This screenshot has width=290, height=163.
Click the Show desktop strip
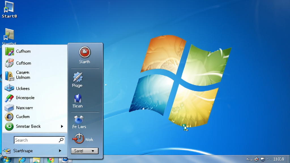point(288,159)
